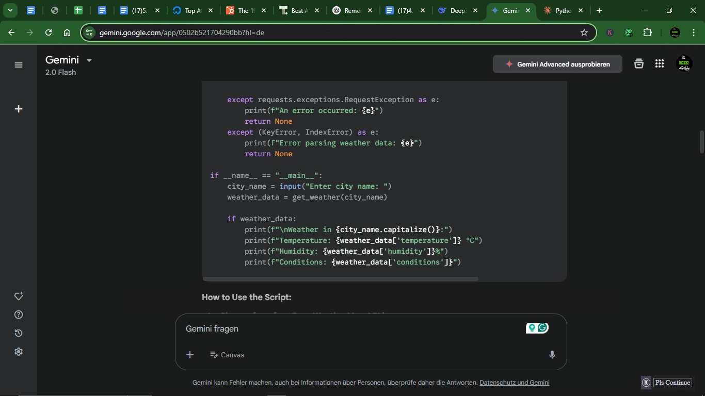Click the Grammarly lightbulb suggestion icon
Screen dimensions: 705x396
532,327
